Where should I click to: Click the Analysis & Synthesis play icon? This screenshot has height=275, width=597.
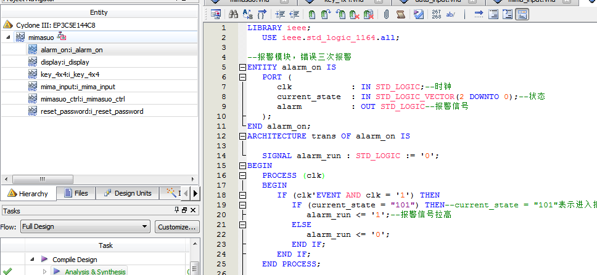coord(57,271)
